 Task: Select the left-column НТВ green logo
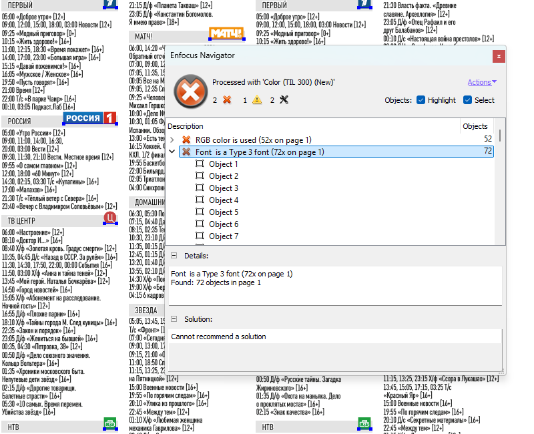110,424
